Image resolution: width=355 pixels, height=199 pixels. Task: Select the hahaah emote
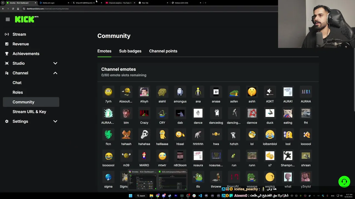coord(126,134)
